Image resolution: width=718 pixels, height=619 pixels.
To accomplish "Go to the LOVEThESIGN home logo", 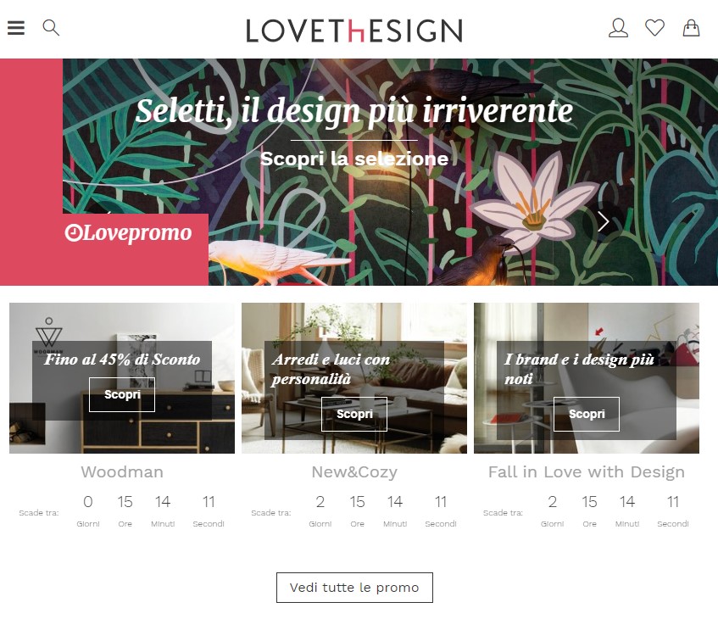I will tap(354, 31).
